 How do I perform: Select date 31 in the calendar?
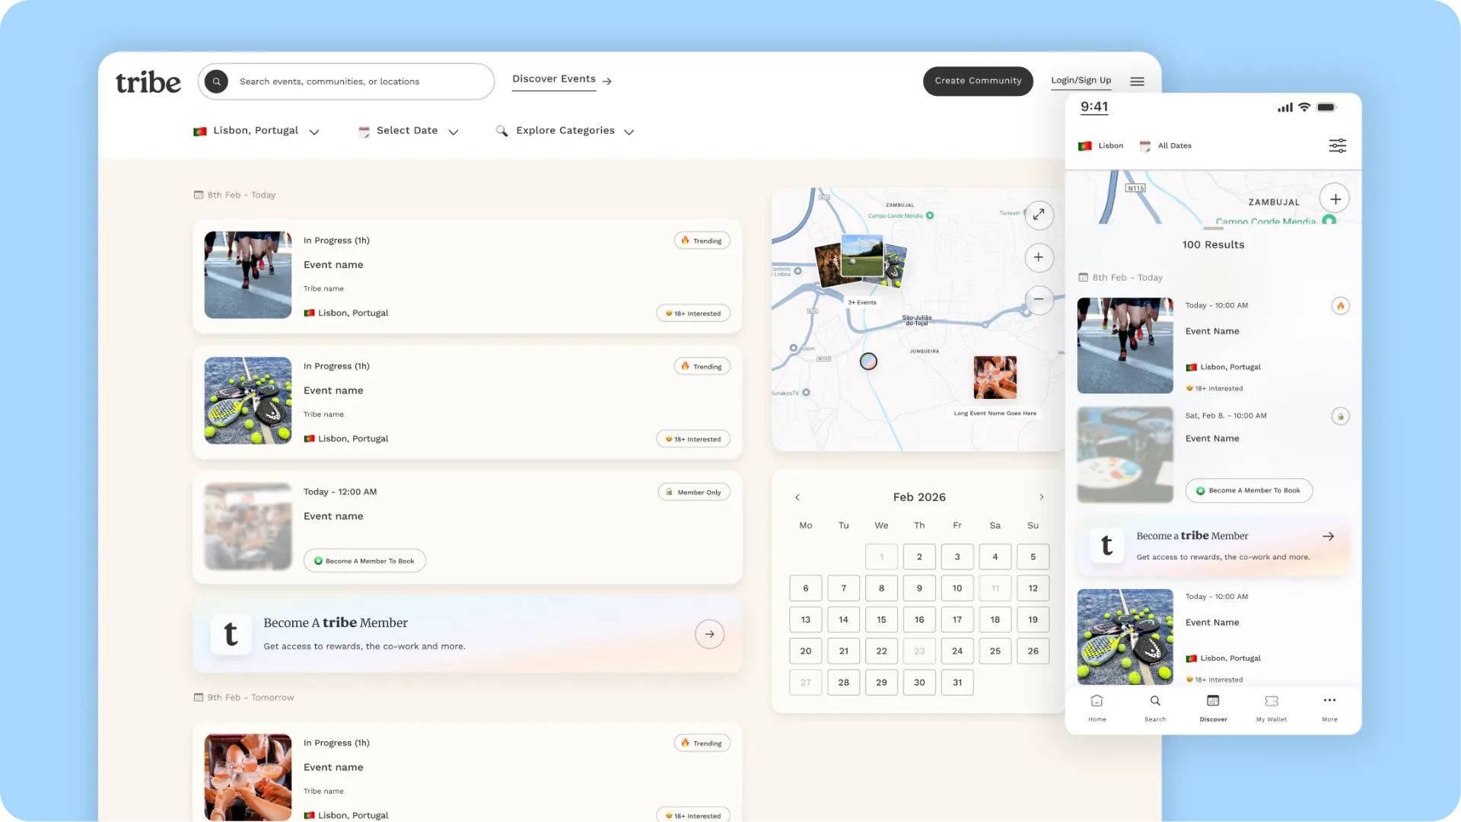[957, 683]
